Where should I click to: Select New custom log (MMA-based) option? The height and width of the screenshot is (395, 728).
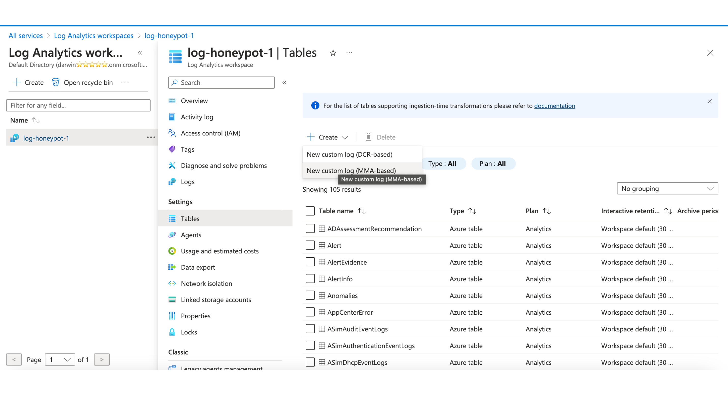tap(351, 170)
